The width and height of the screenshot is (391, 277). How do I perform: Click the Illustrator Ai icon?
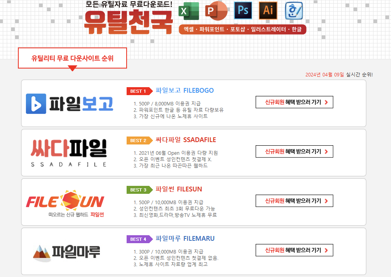268,10
